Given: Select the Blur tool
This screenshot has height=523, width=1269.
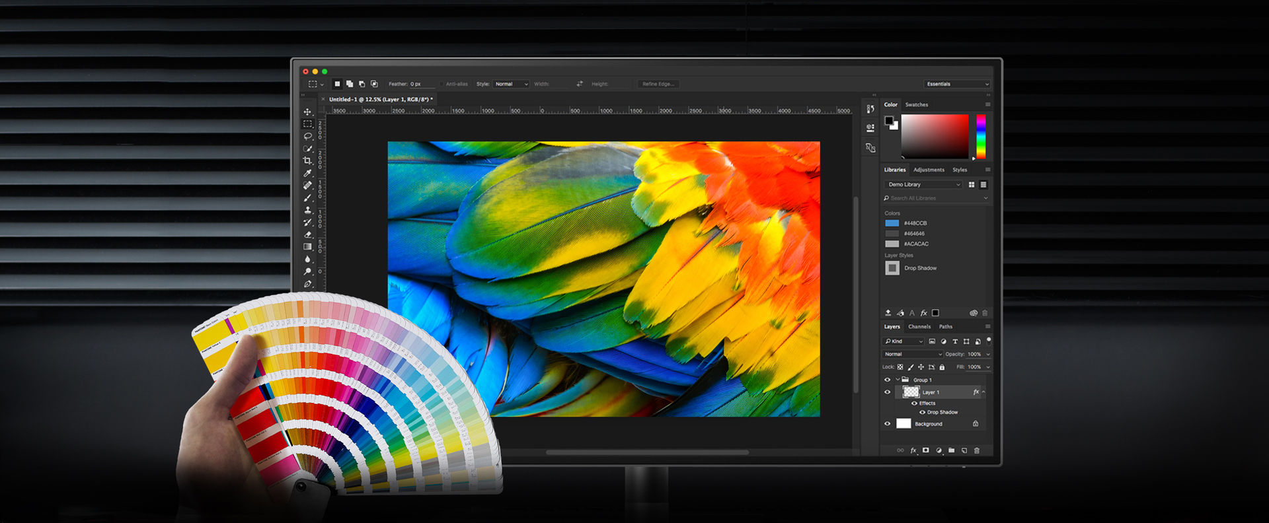Looking at the screenshot, I should (x=307, y=259).
